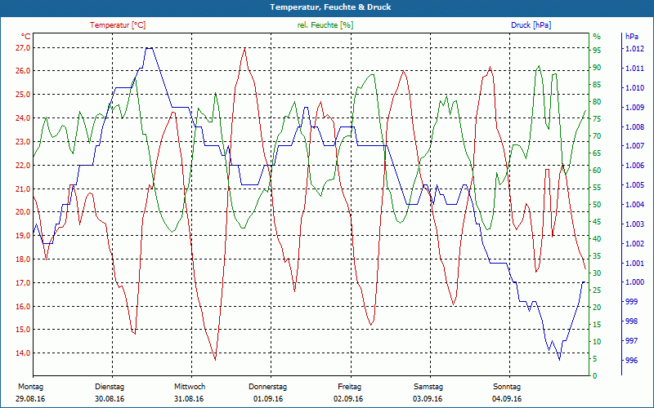Screen dimensions: 654x408
Task: Click the '22,0' temperature axis value
Action: pyautogui.click(x=23, y=166)
